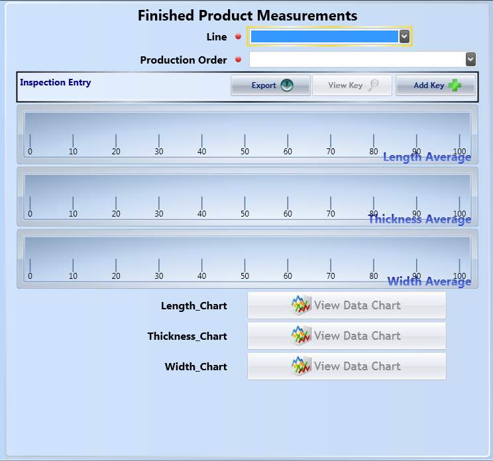Click the View Key magnifier icon
Image resolution: width=493 pixels, height=461 pixels.
pos(374,85)
